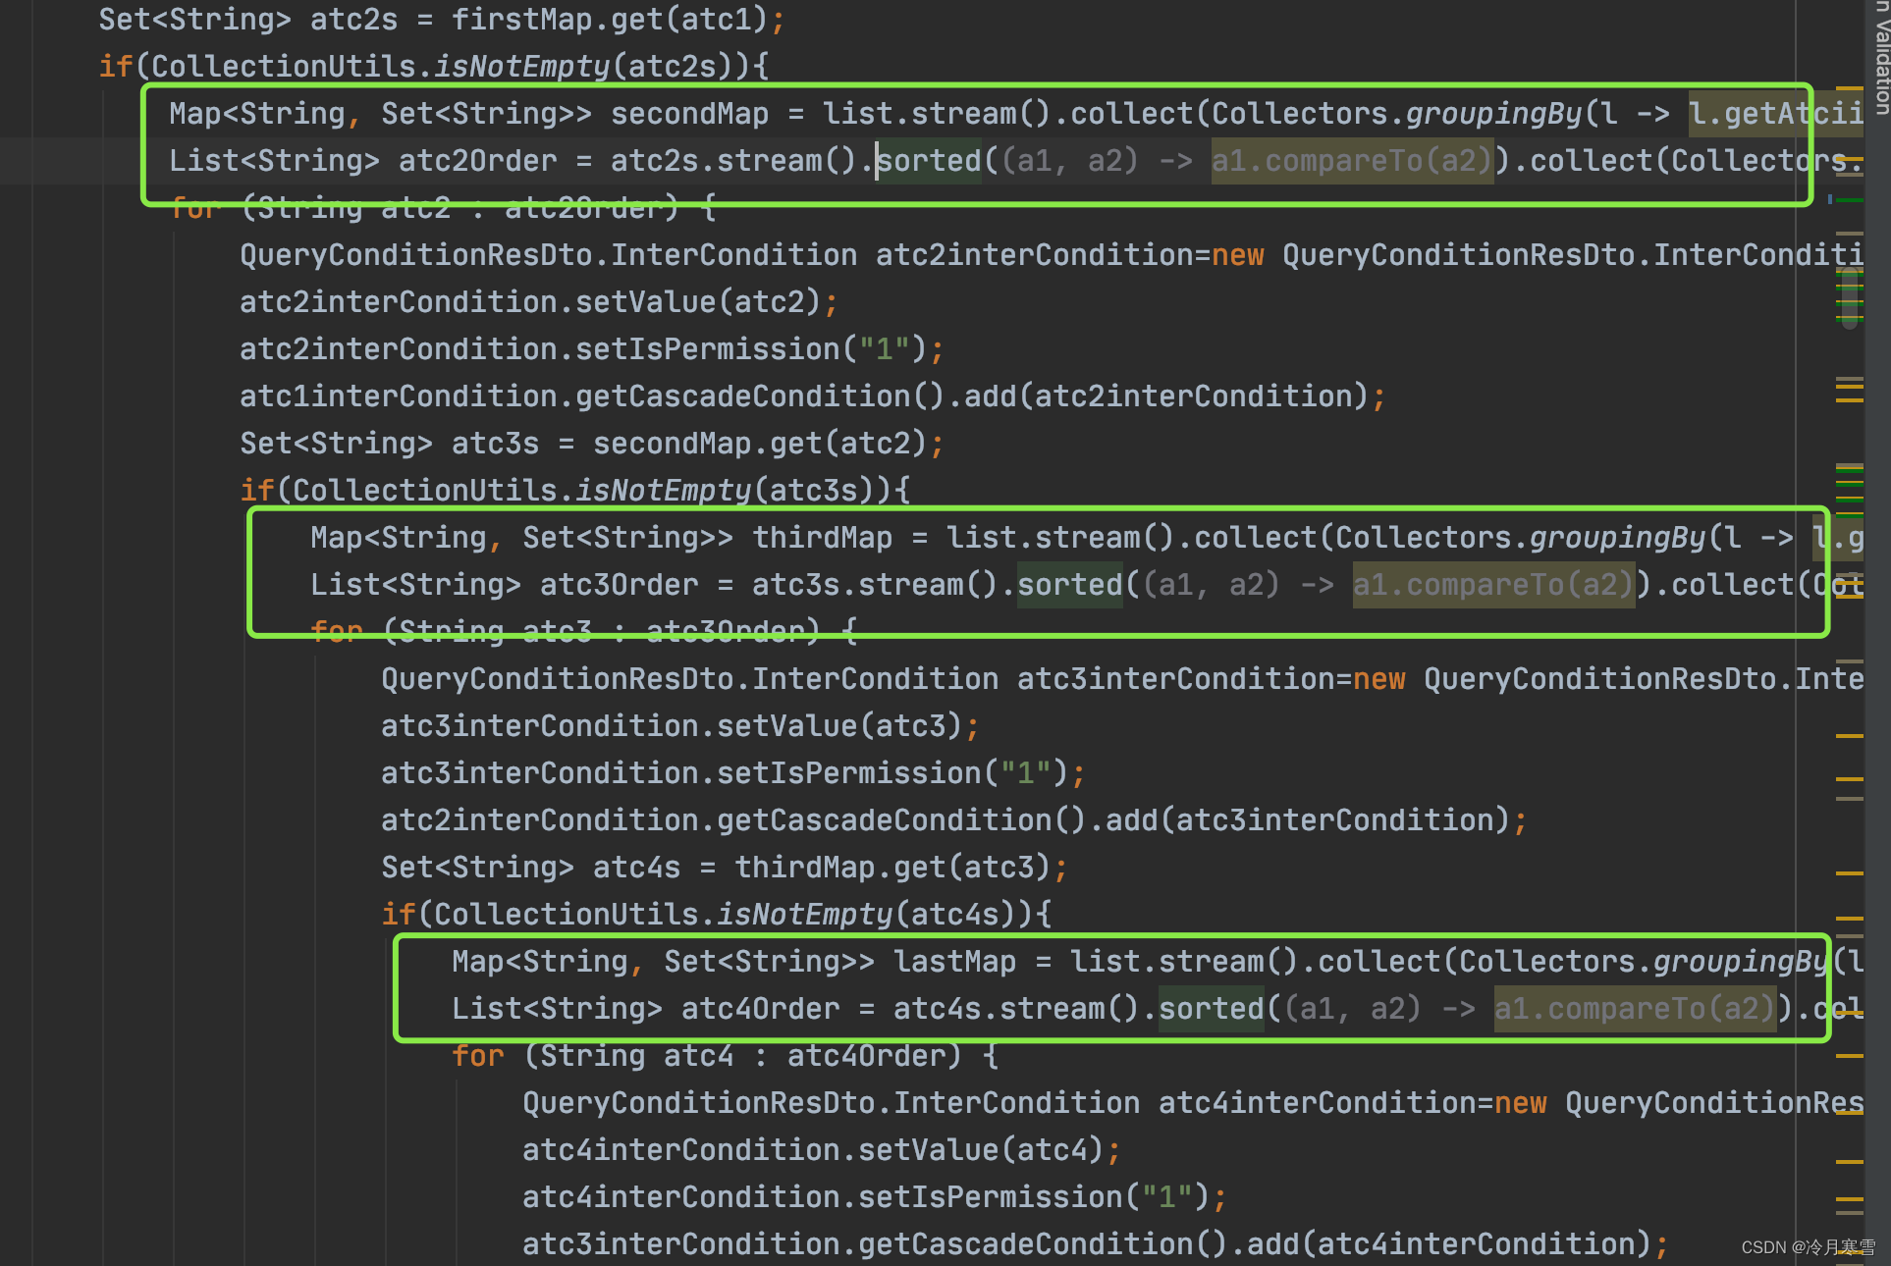Click 'a1.compareTo(a2)' in atc2Order line

pos(1352,161)
